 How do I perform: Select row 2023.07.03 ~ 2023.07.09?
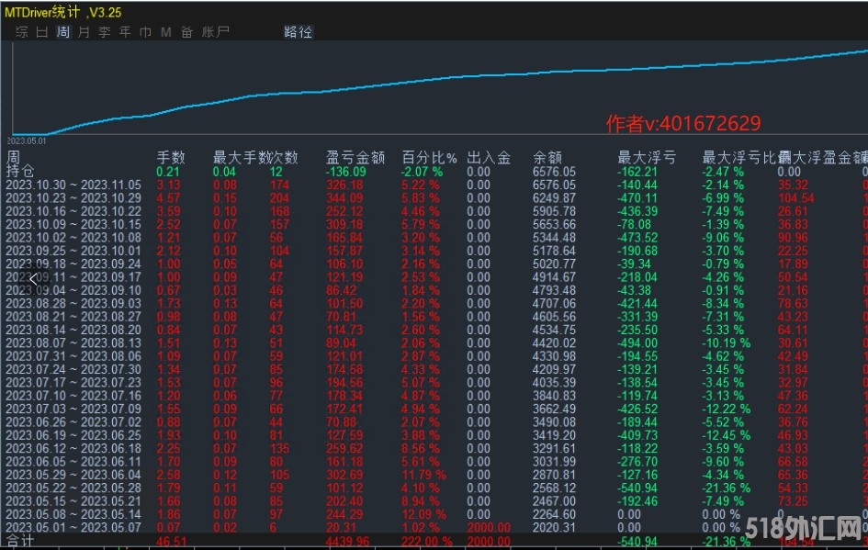pyautogui.click(x=73, y=409)
